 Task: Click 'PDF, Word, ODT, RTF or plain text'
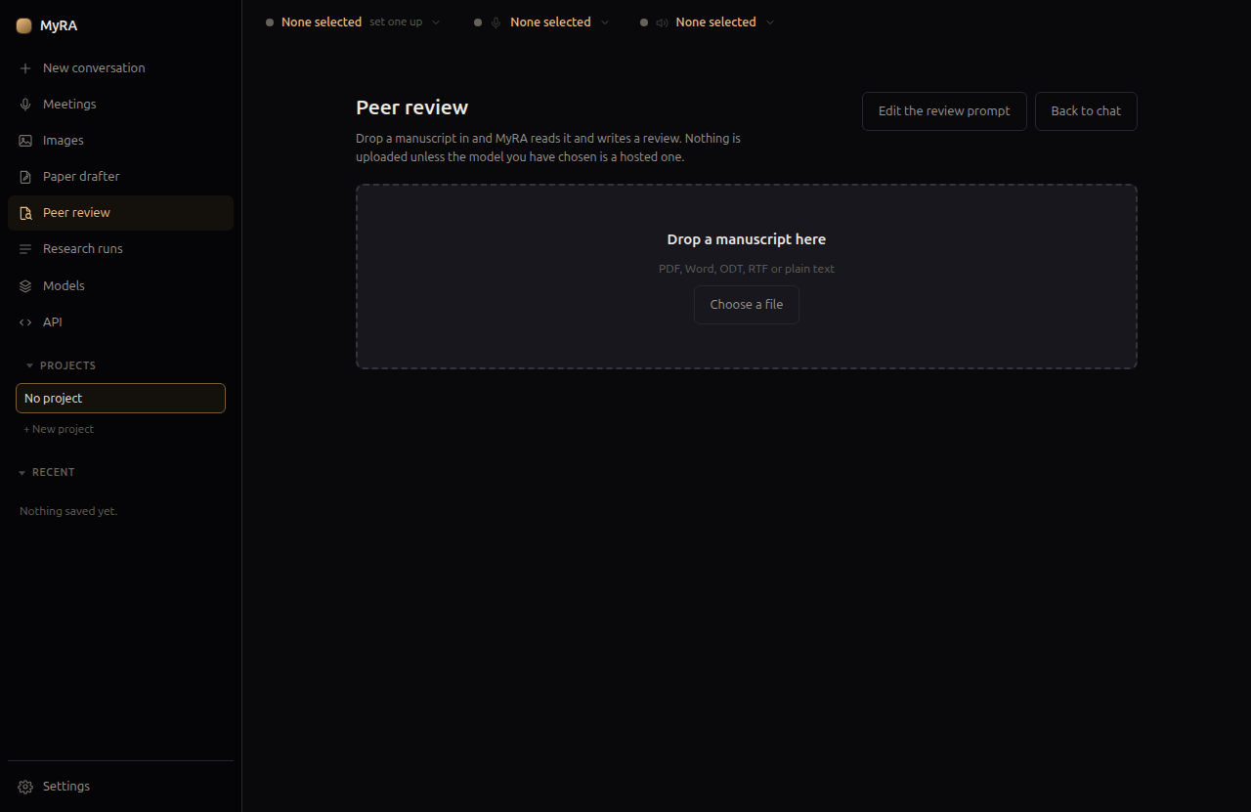click(x=747, y=269)
